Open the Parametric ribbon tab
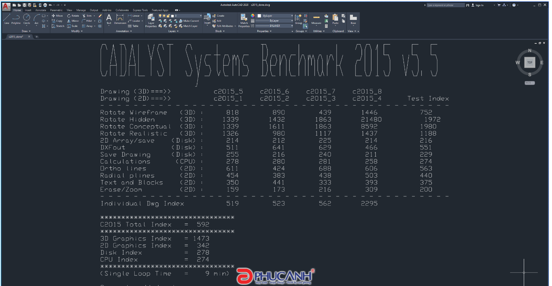Viewport: 552px width, 286px height. click(56, 10)
